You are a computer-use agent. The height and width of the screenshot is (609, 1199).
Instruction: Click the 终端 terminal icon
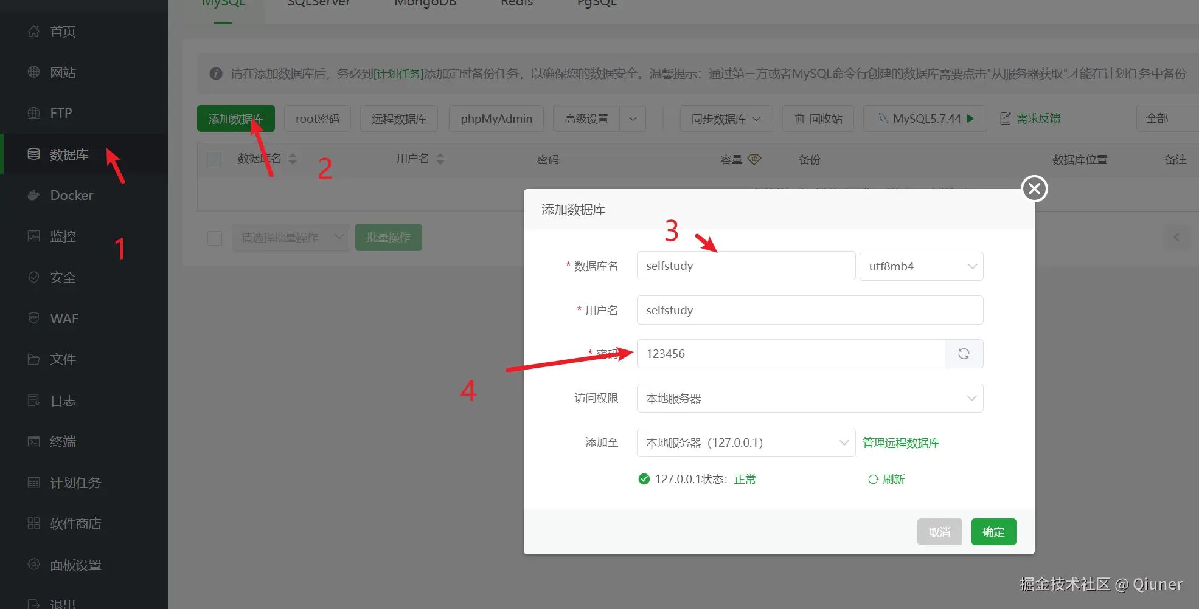coord(34,441)
